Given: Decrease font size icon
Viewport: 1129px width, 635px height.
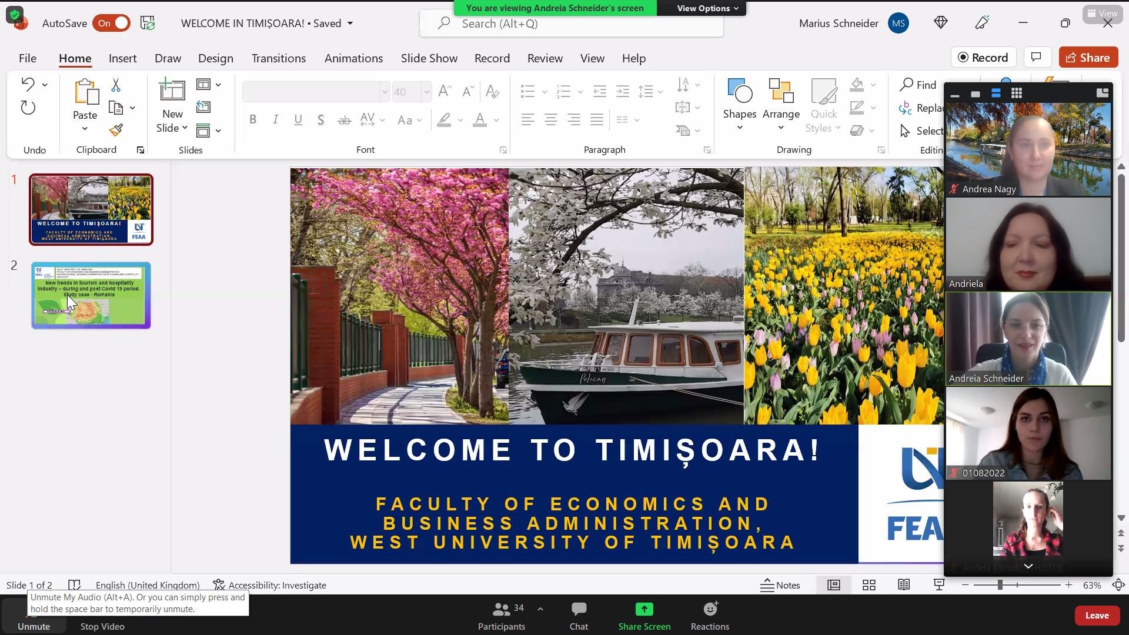Looking at the screenshot, I should click(468, 91).
